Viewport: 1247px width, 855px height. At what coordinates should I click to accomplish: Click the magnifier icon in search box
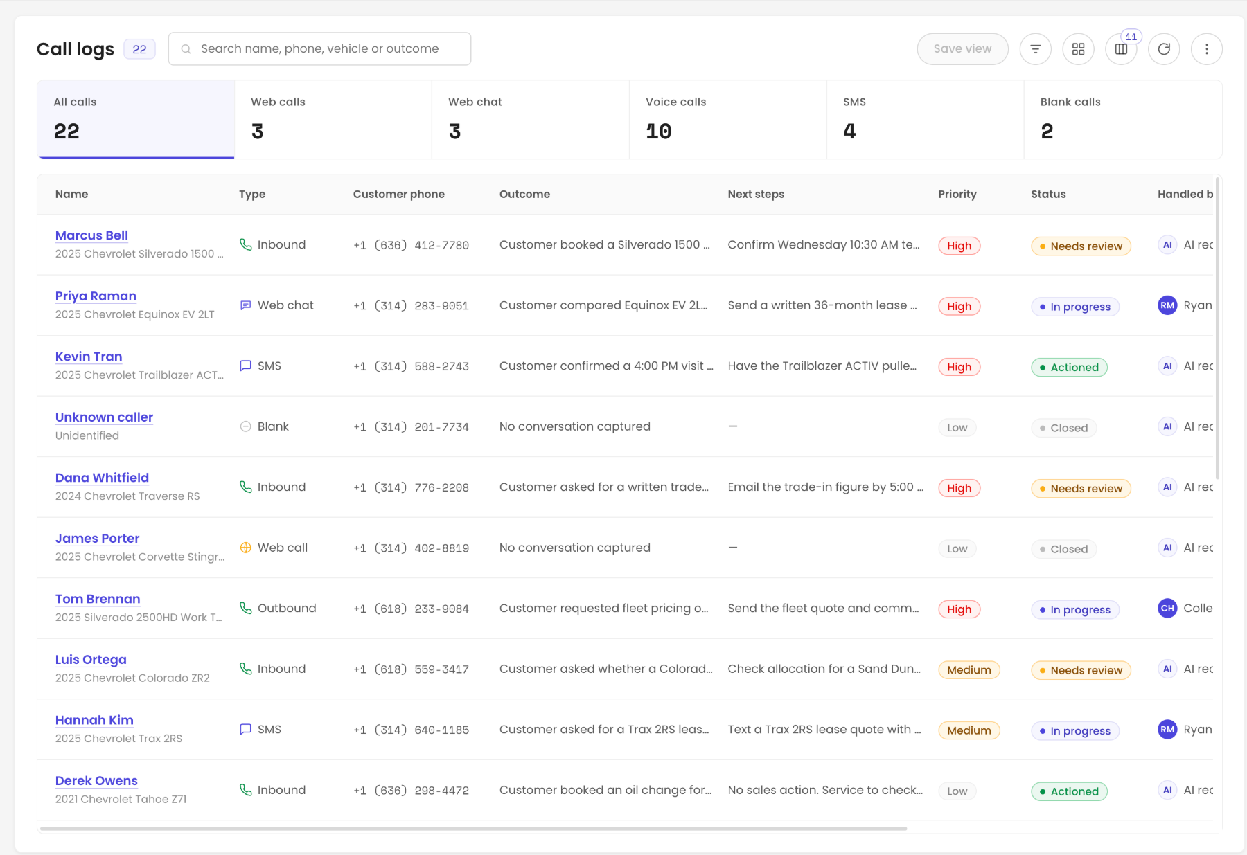[186, 49]
